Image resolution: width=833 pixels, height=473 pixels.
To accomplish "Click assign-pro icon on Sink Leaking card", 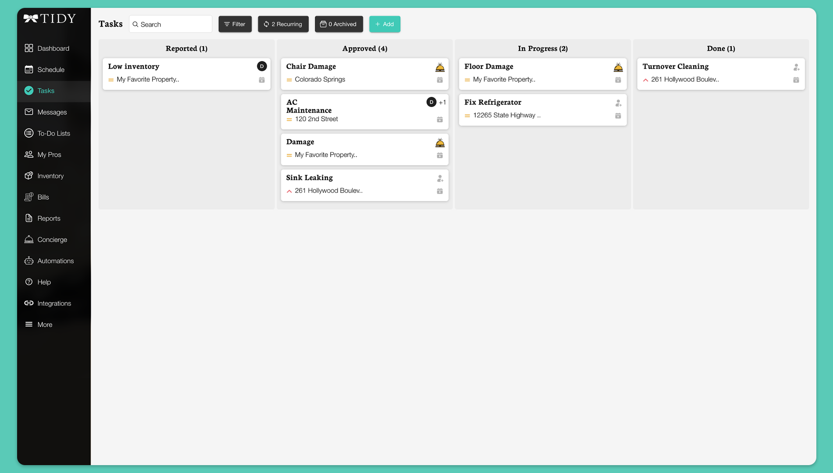I will (440, 179).
